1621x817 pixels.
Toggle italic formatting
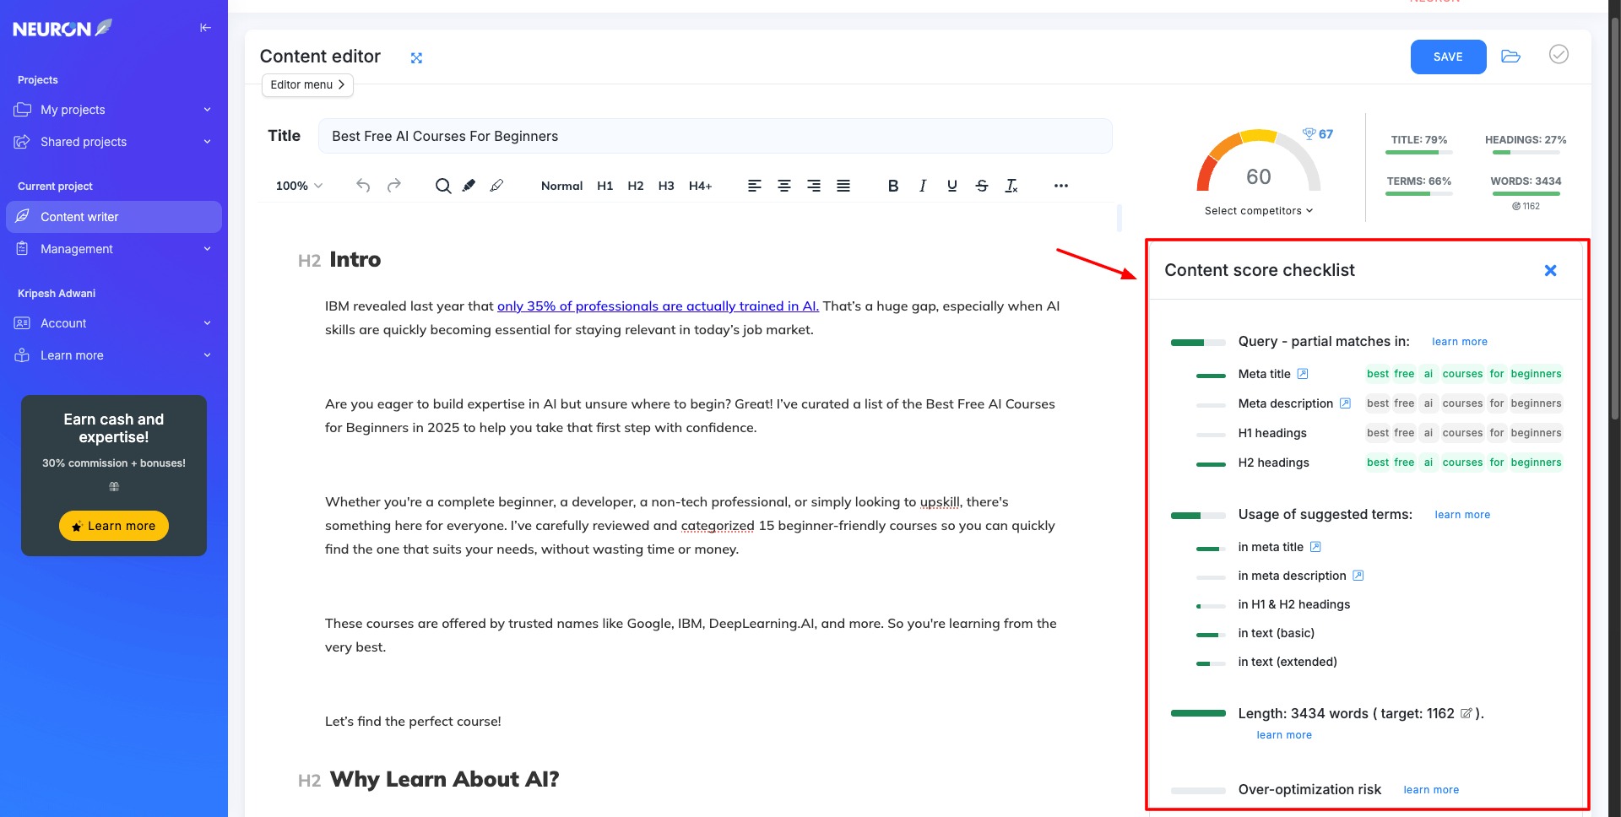[923, 186]
